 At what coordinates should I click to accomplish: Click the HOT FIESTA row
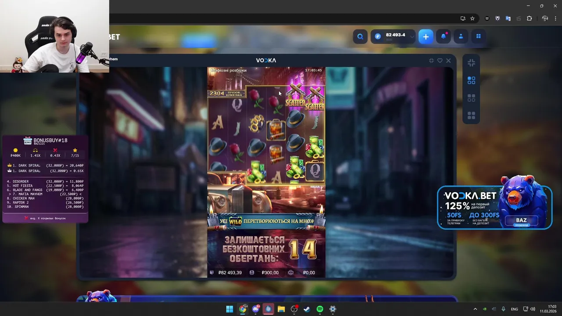click(45, 186)
